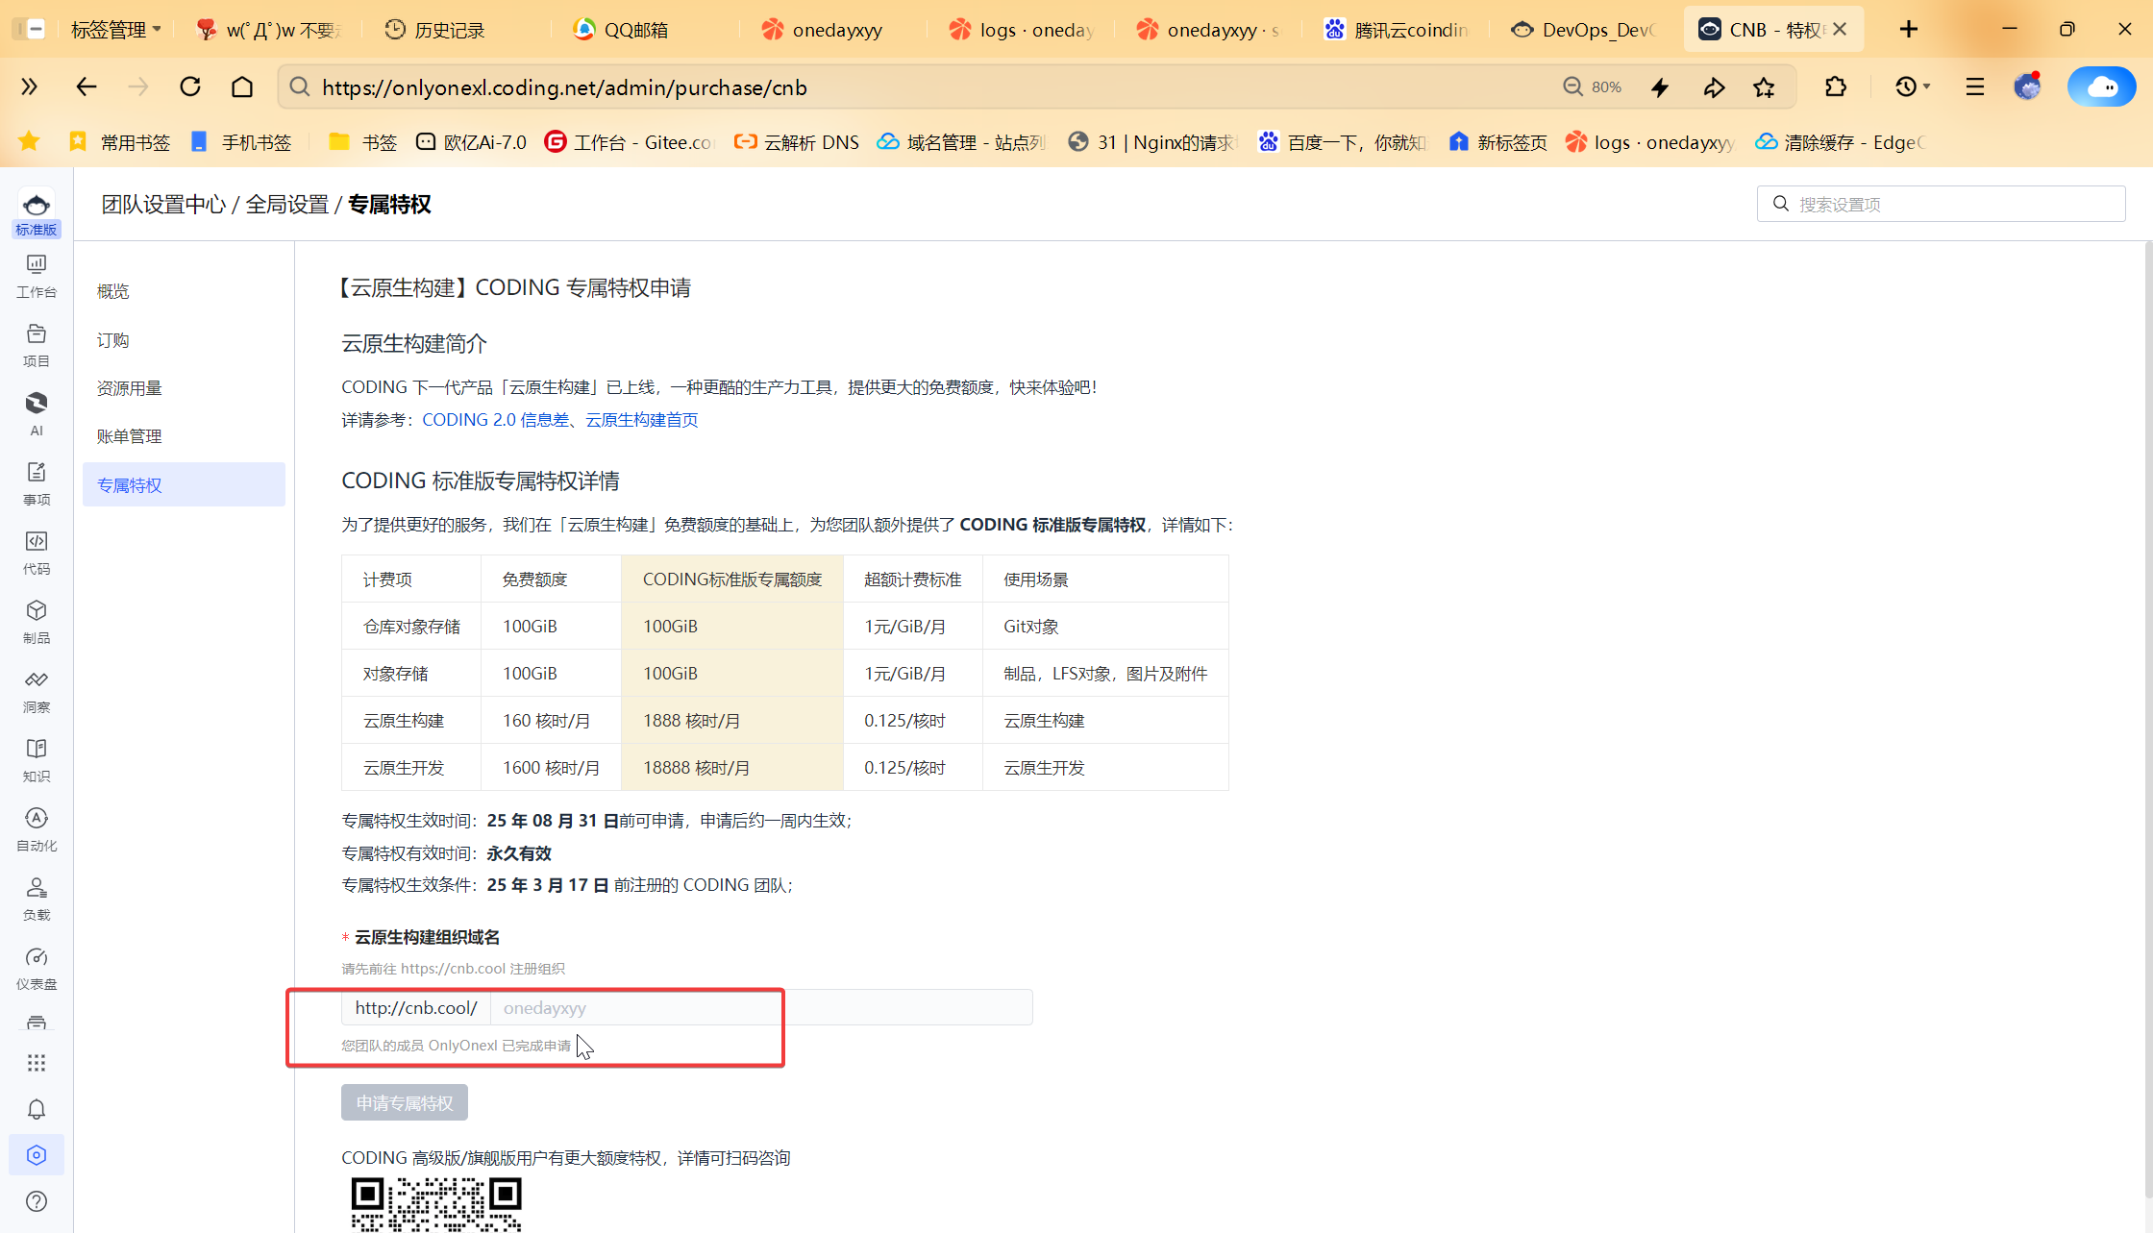Go back with the browser back arrow
2153x1233 pixels.
coord(87,87)
